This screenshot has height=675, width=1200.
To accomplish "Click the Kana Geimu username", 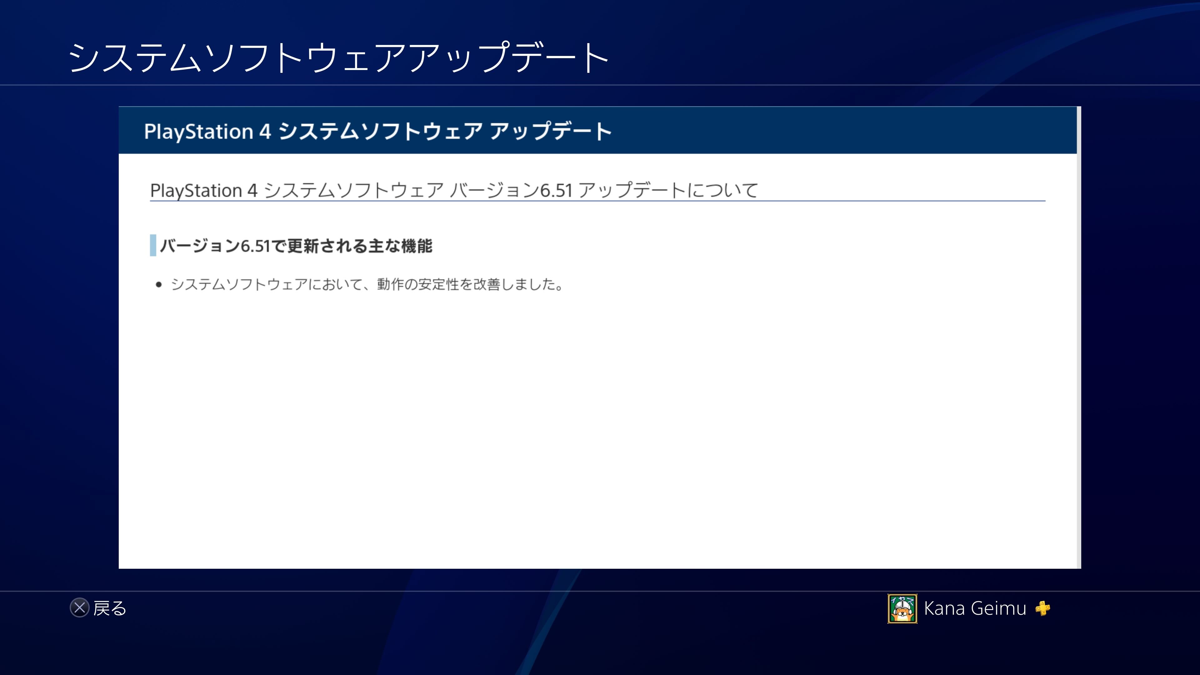I will tap(975, 608).
